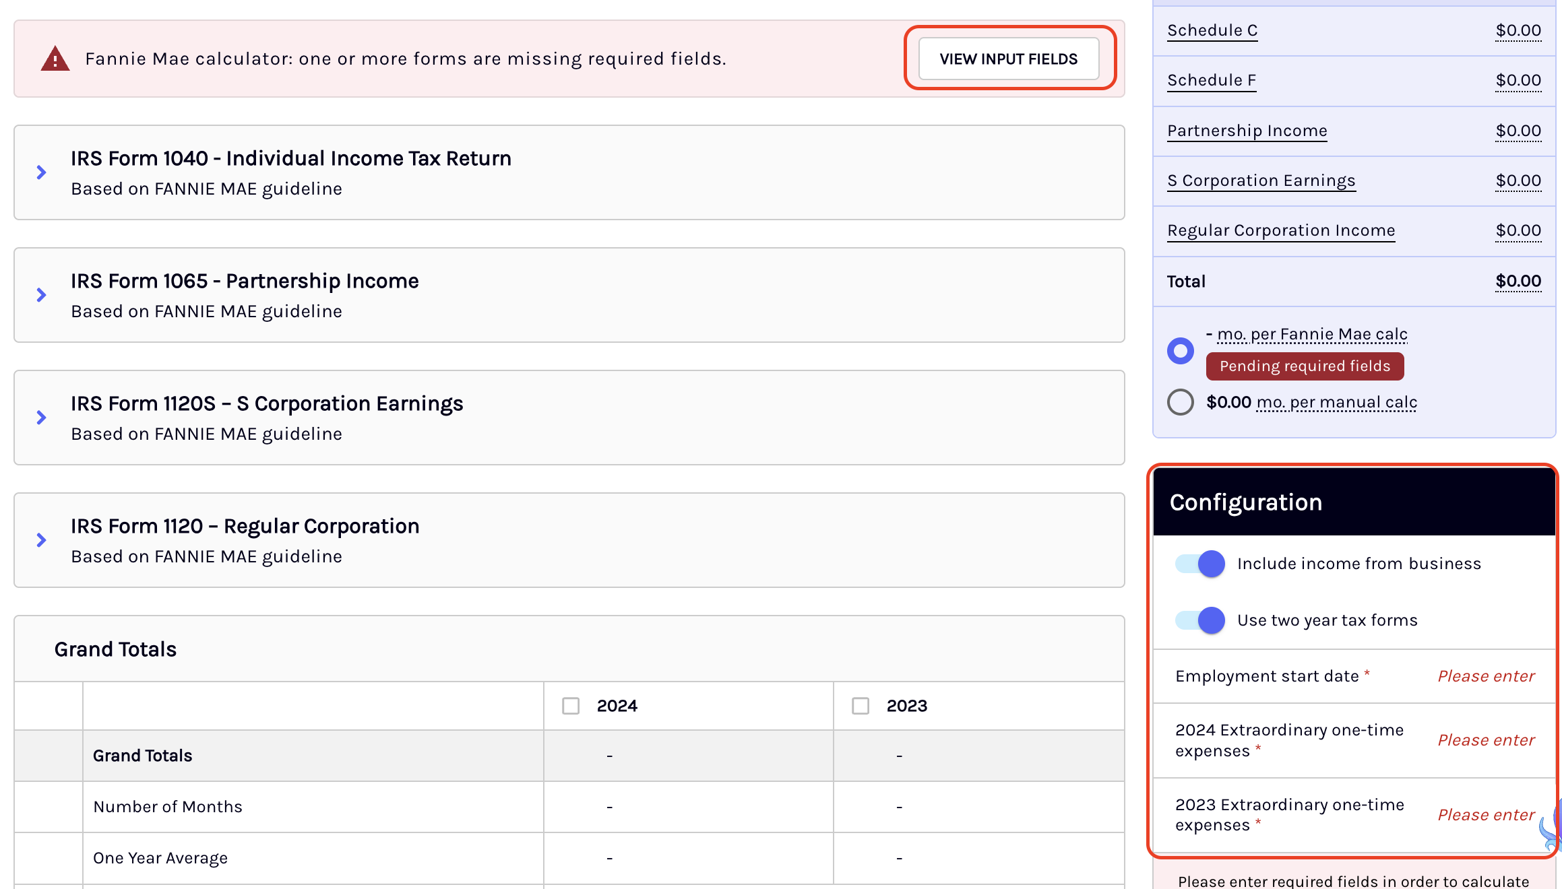The width and height of the screenshot is (1562, 889).
Task: Expand IRS Form 1120S chevron
Action: click(41, 418)
